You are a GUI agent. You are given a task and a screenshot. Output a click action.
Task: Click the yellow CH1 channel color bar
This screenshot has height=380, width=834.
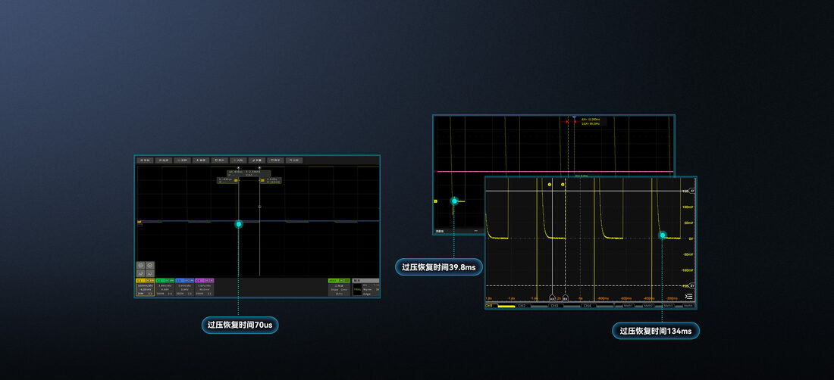[506, 307]
